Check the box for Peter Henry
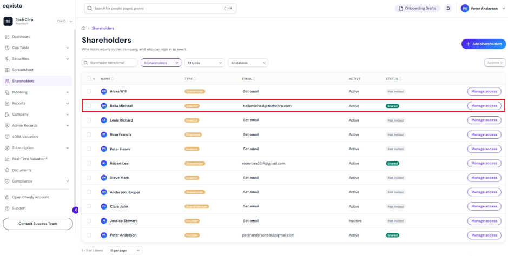This screenshot has height=256, width=508. tap(89, 149)
